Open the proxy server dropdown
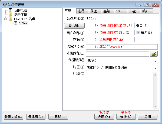The width and height of the screenshot is (162, 124). (x=156, y=61)
